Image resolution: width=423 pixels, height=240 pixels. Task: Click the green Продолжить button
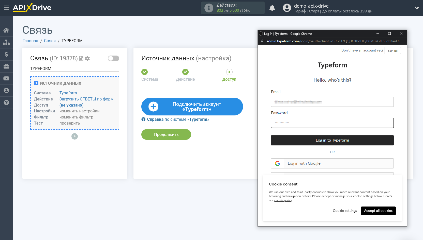166,134
